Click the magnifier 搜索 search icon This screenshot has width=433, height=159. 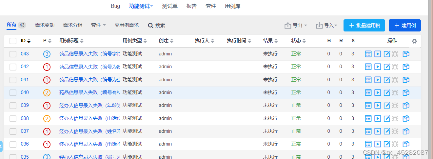[151, 25]
